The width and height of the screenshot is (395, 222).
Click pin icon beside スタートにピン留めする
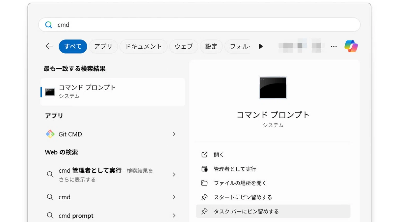point(204,197)
